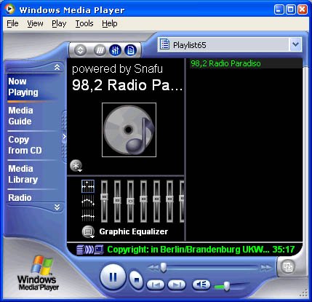
Task: Click the volume slider handle
Action: click(226, 286)
